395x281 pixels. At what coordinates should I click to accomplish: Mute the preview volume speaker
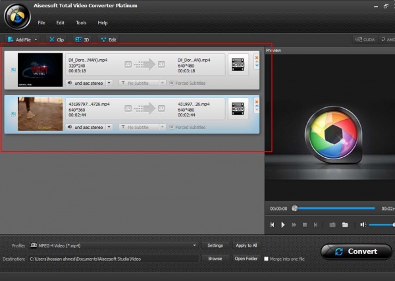[x=363, y=225]
